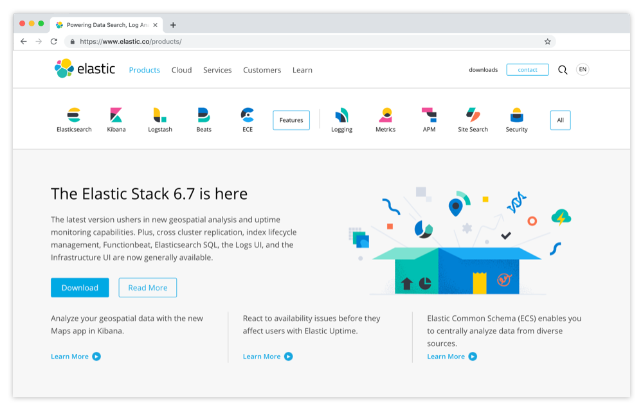Select the Security solution icon
Screen dimensions: 643x411
[x=517, y=115]
